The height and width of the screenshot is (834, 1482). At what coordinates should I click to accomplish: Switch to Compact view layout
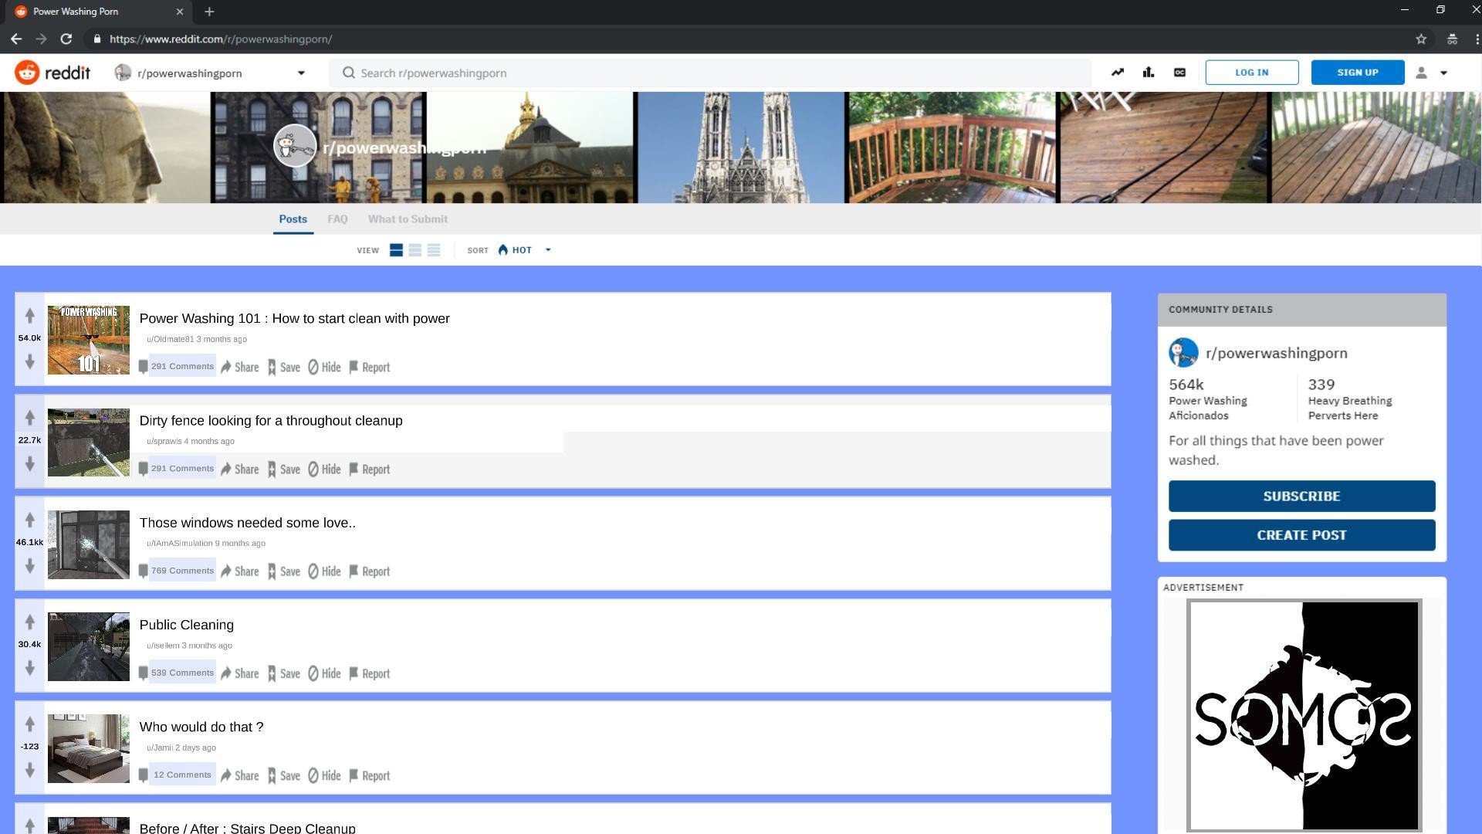(x=433, y=250)
